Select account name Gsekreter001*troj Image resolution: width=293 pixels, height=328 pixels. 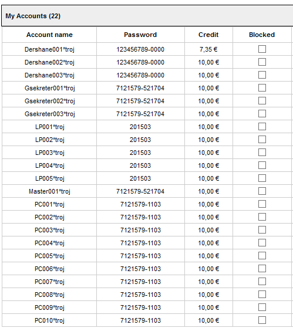49,88
